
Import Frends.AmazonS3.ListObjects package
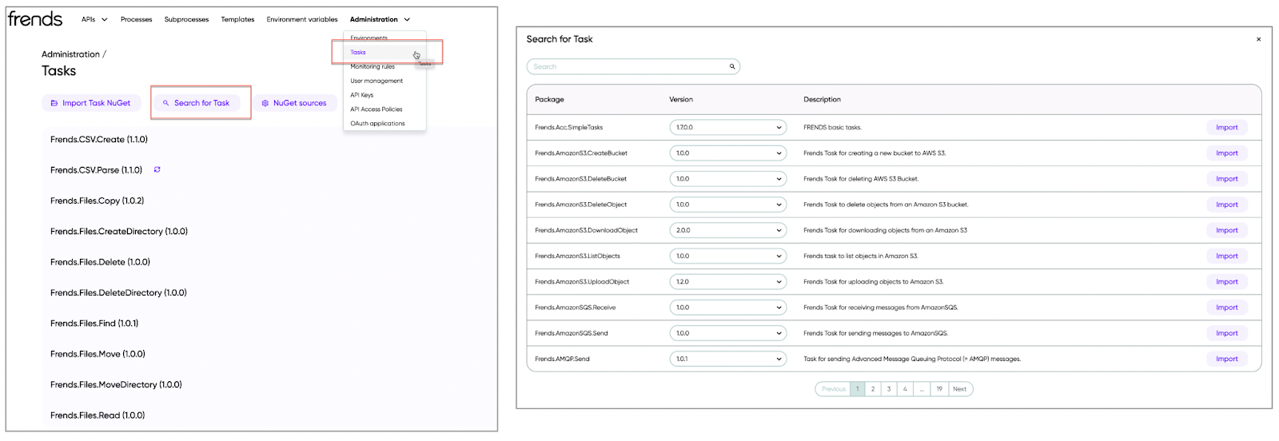[1226, 256]
